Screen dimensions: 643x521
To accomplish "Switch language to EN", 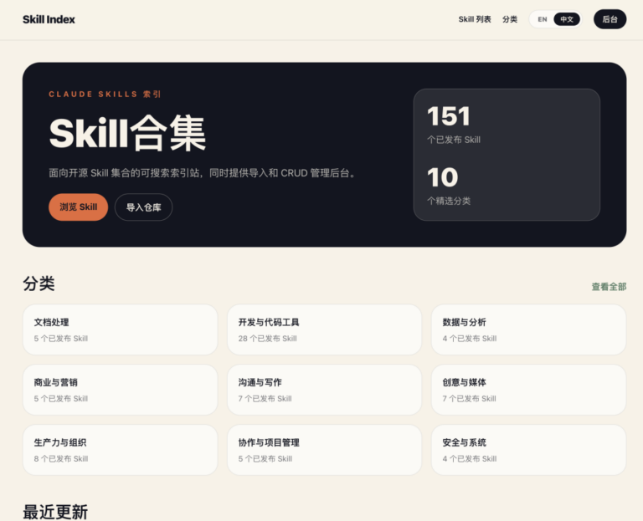I will [x=543, y=19].
